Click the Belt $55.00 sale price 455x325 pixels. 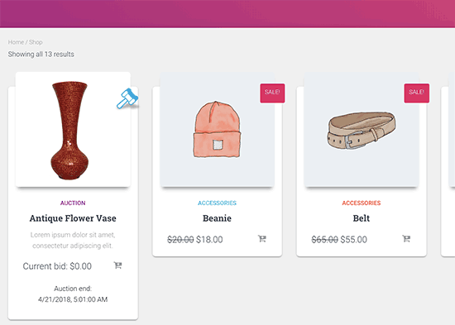tap(354, 240)
